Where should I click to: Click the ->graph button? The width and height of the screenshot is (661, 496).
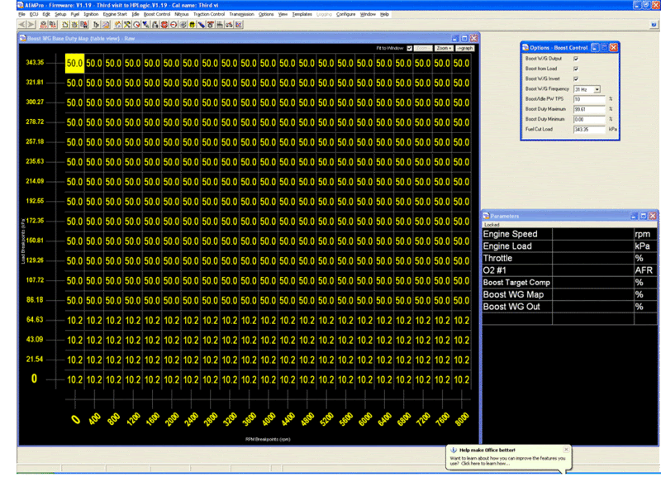coord(465,48)
